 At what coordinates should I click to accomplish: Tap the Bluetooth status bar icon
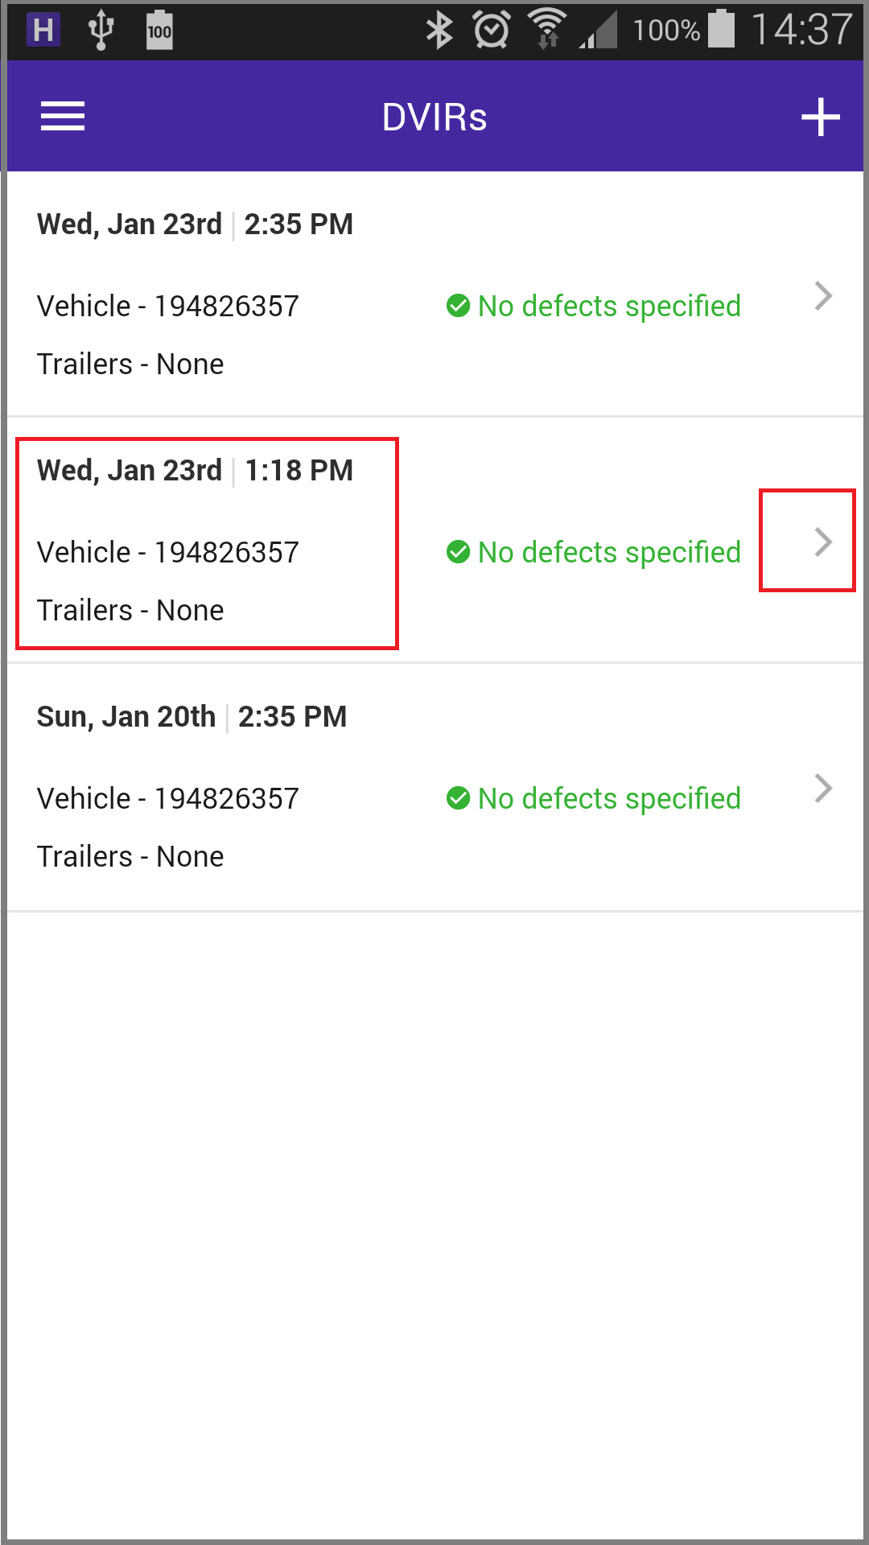coord(439,31)
